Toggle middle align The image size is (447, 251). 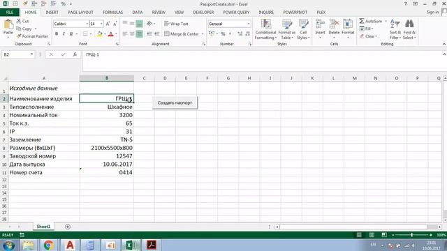click(x=132, y=24)
